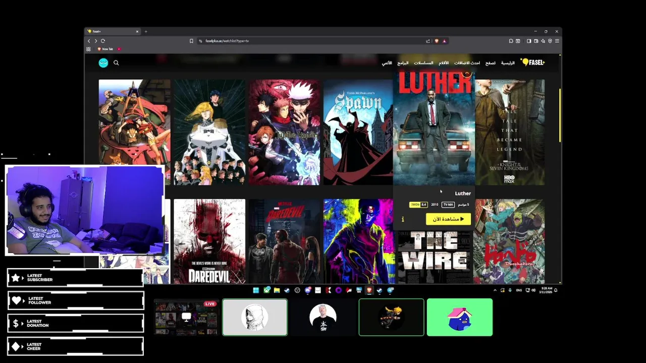Click the search magnifier icon on Fasel+
Viewport: 646px width, 363px height.
pyautogui.click(x=116, y=63)
